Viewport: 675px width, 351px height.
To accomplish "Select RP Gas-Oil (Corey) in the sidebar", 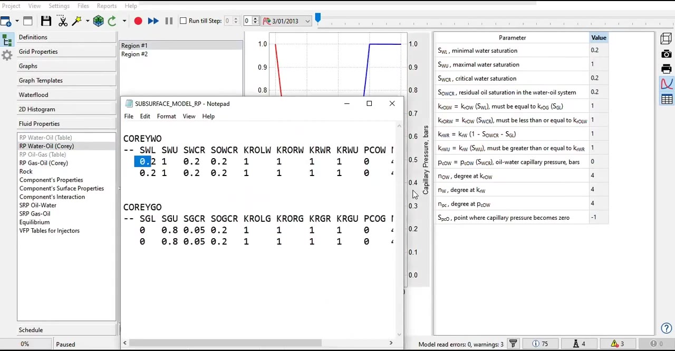I will point(43,163).
